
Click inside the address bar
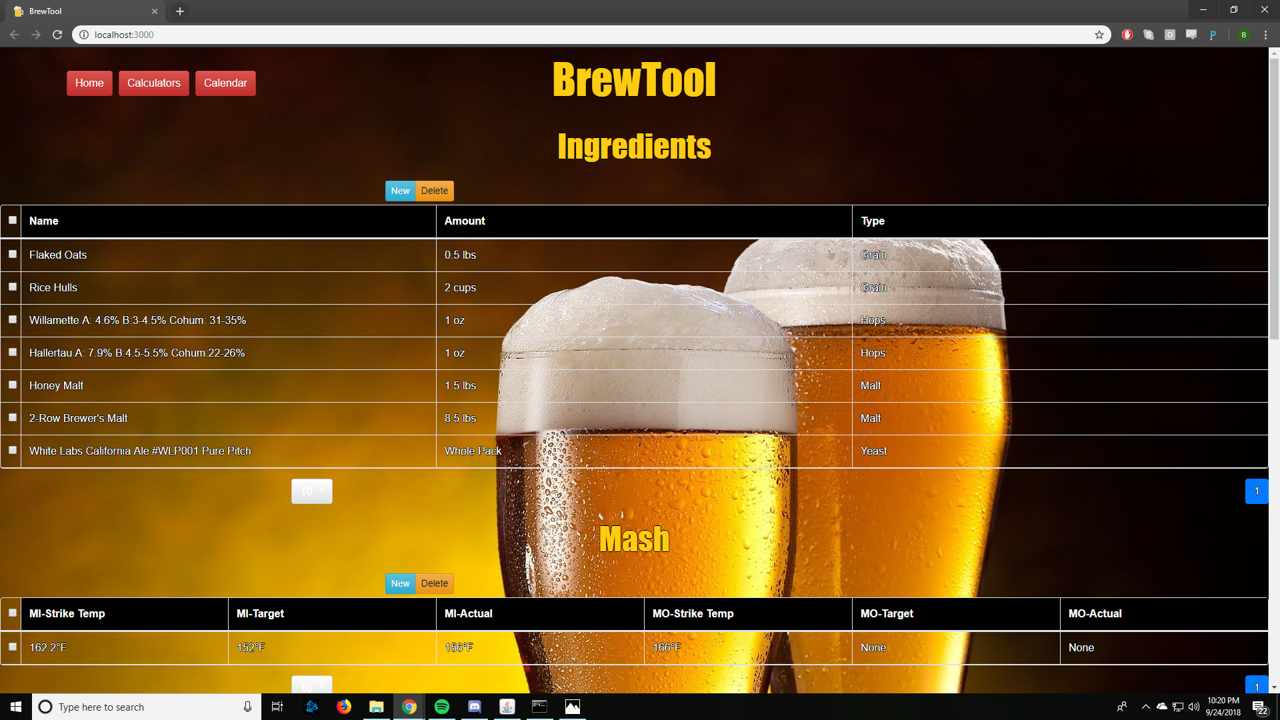[267, 35]
